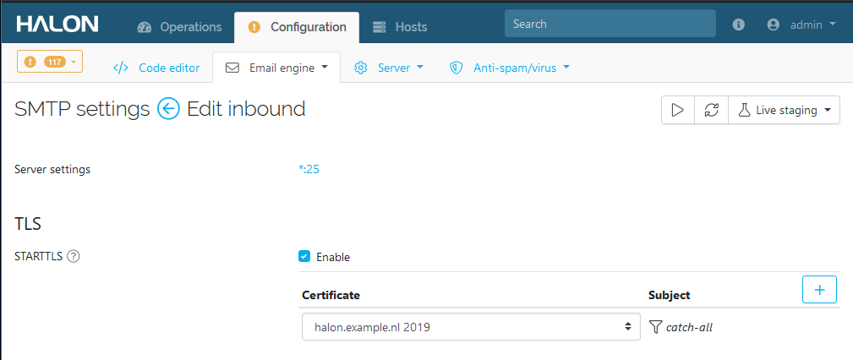Open the Code editor tab
The width and height of the screenshot is (853, 360).
pyautogui.click(x=157, y=68)
